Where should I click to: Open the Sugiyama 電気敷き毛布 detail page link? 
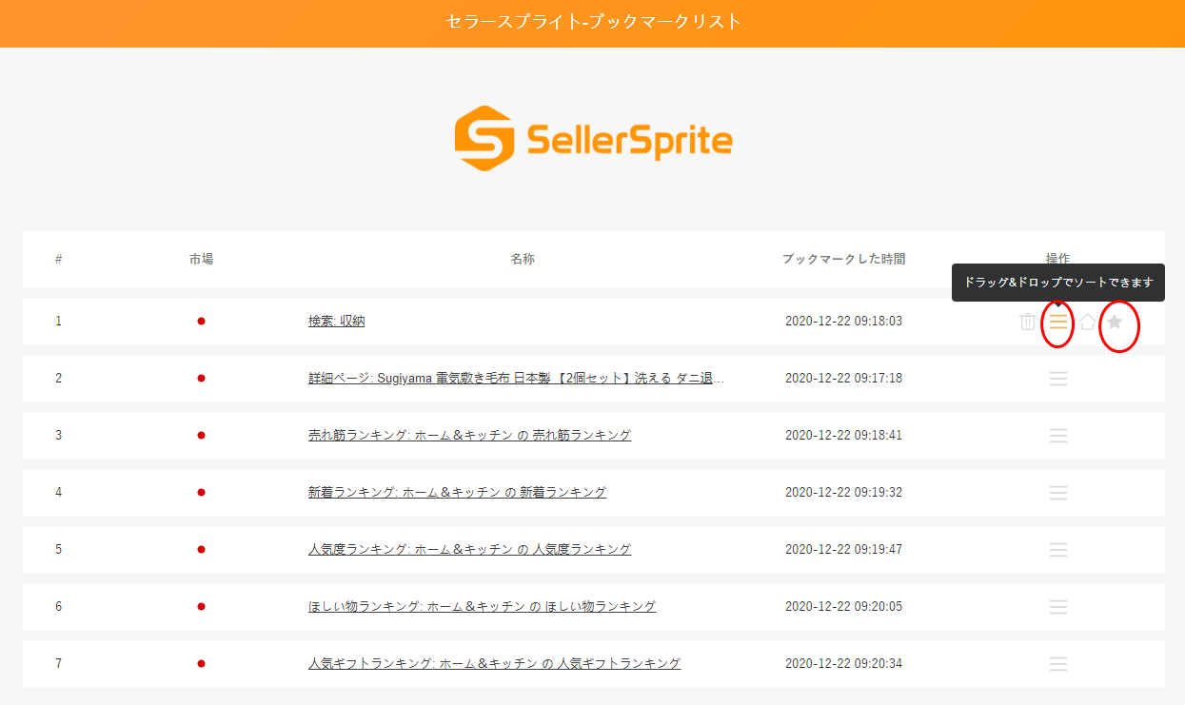click(x=517, y=379)
